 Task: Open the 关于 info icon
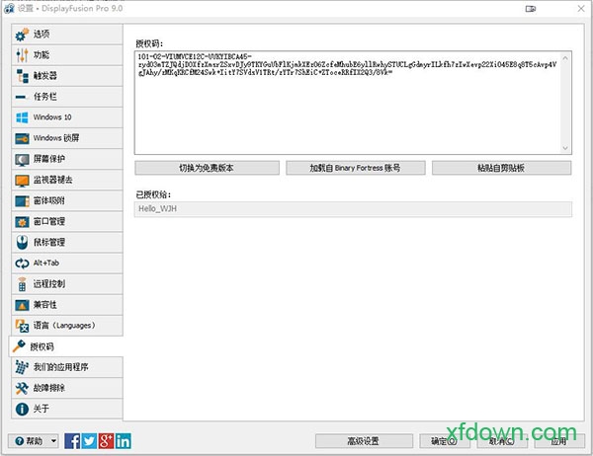pyautogui.click(x=22, y=409)
